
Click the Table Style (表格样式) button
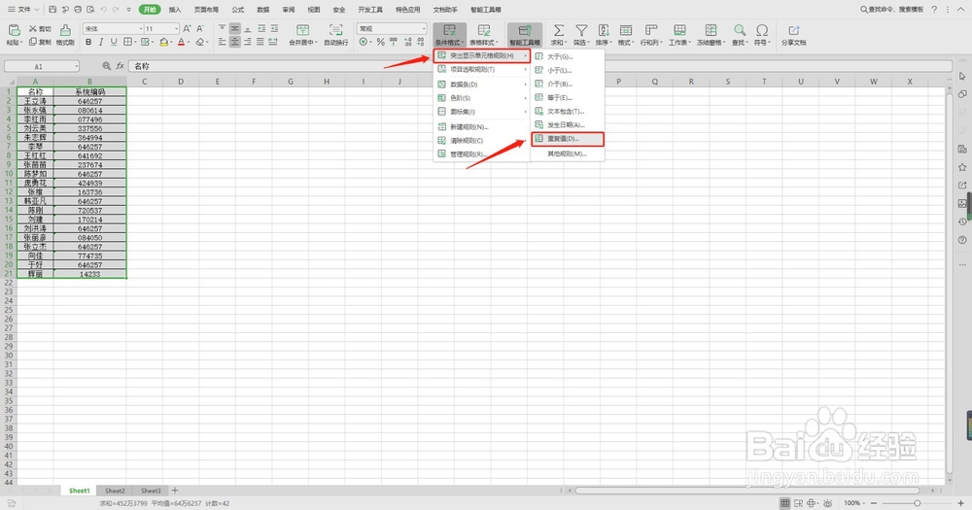(483, 35)
